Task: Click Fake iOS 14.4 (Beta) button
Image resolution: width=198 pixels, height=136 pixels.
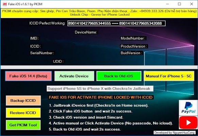Action: click(x=28, y=76)
